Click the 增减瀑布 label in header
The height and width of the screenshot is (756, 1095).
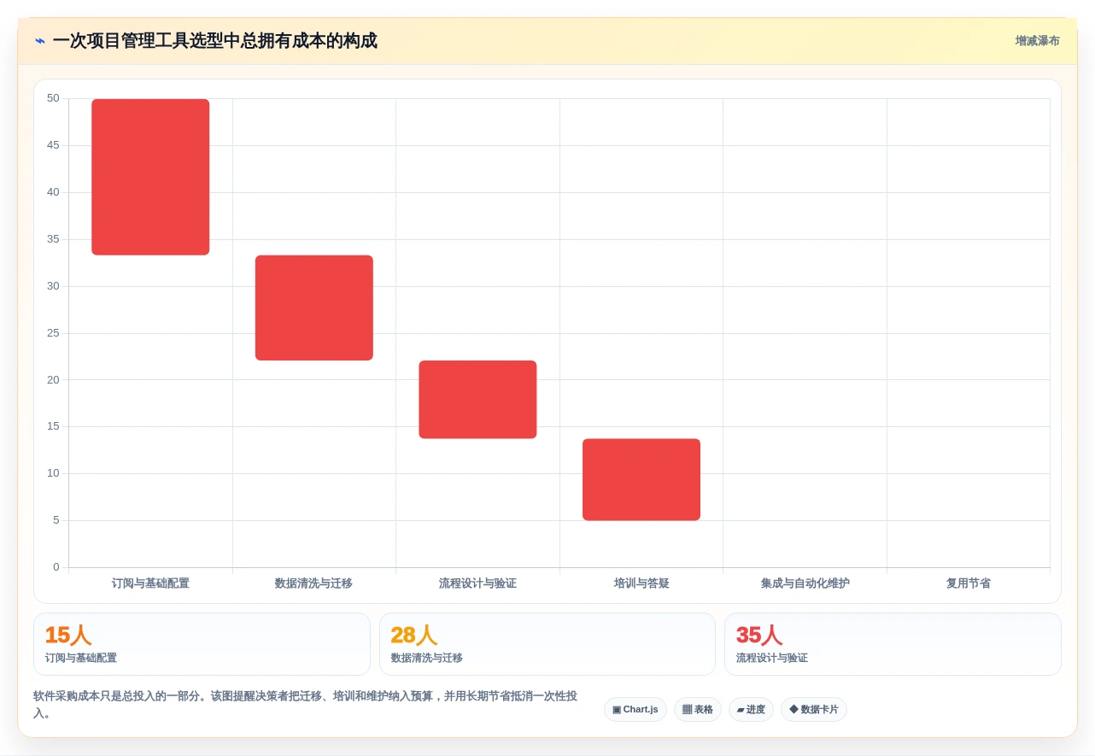point(1037,41)
